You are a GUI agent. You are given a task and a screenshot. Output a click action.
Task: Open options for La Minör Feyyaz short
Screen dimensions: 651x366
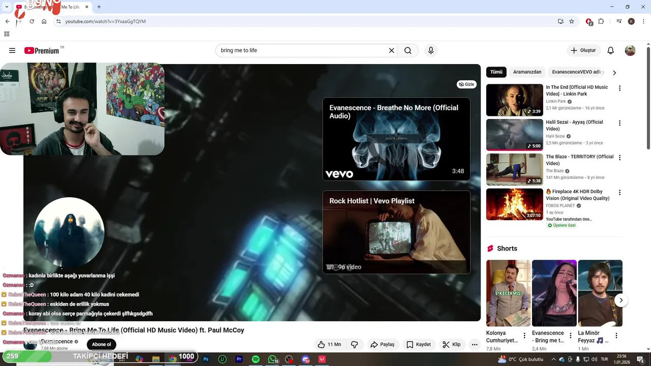tap(616, 336)
